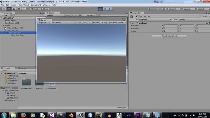Open Hierarchy Create button
210x118 pixels.
click(x=5, y=15)
